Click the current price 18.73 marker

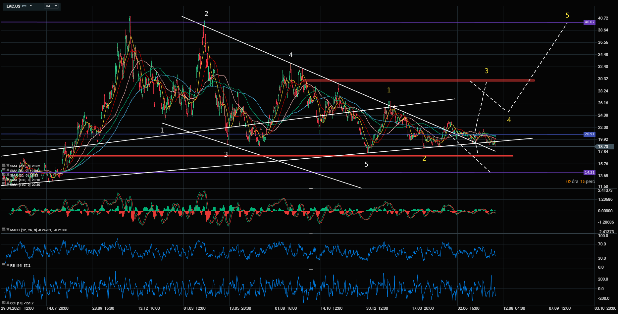(603, 146)
